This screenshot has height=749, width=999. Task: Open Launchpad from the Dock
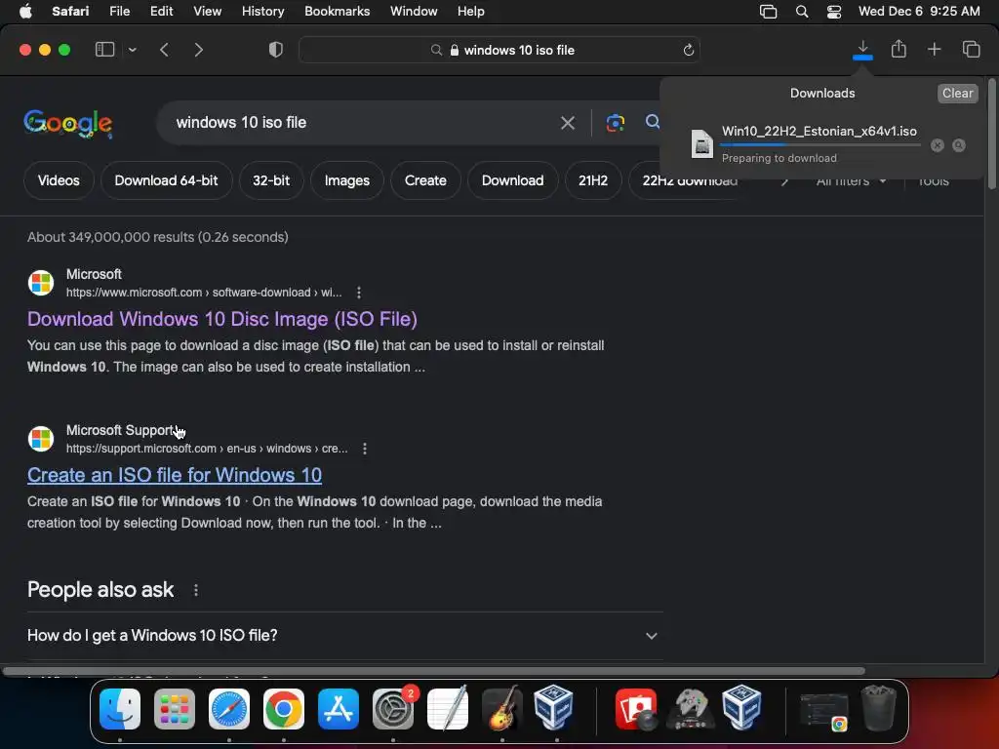tap(174, 709)
